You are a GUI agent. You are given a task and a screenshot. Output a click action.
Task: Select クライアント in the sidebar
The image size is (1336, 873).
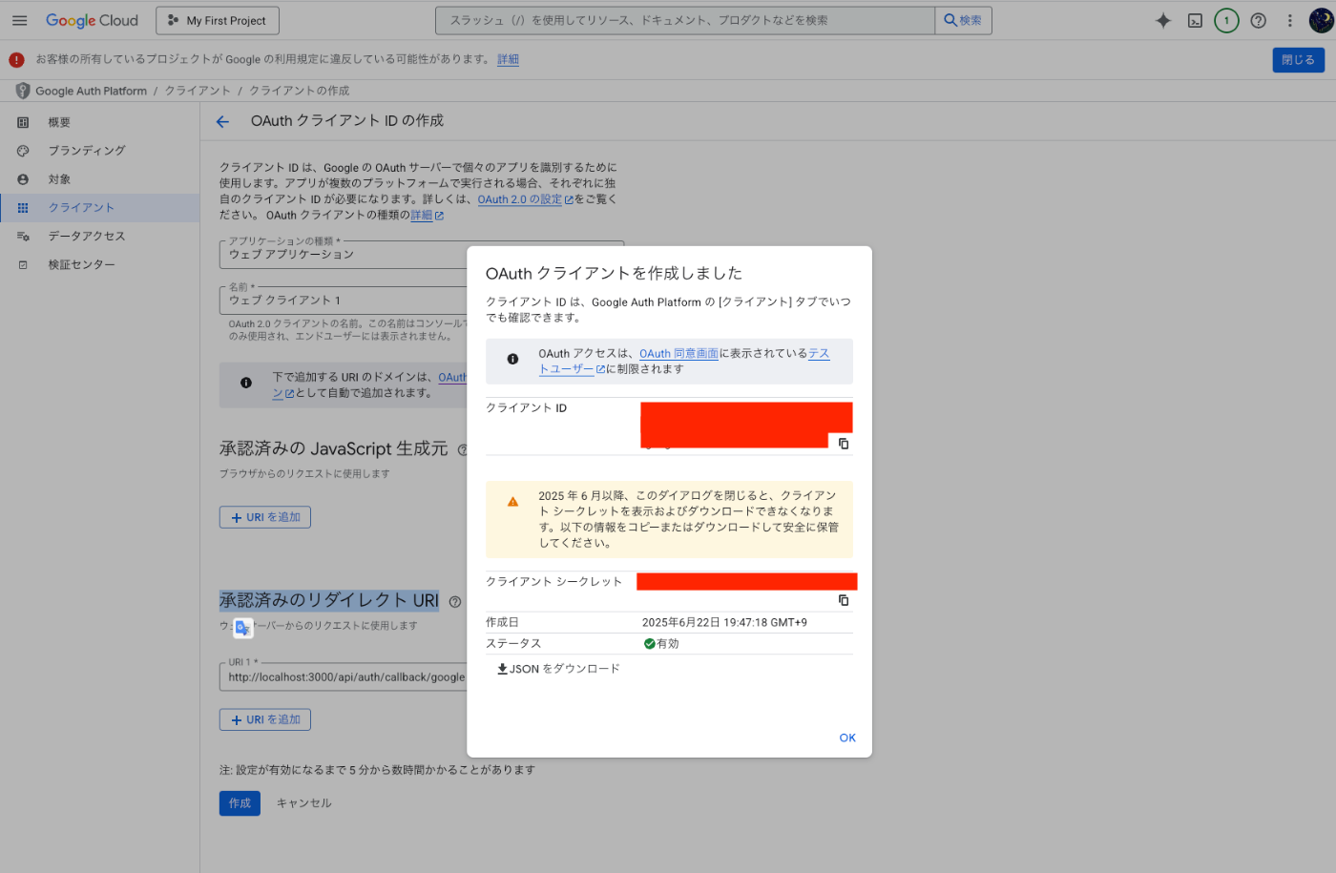[100, 208]
